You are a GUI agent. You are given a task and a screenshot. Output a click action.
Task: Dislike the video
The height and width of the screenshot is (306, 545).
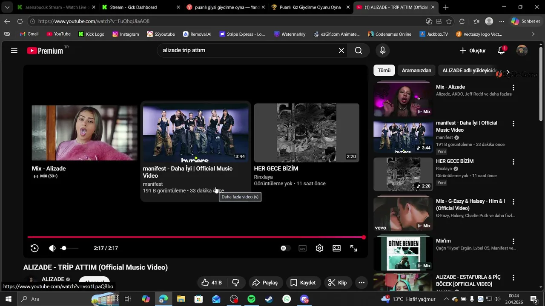(x=235, y=283)
